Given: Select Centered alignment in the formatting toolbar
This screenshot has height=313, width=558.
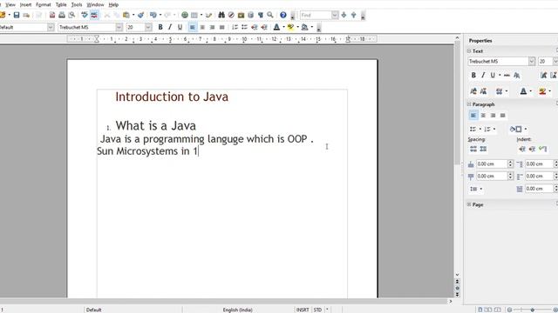Looking at the screenshot, I should pos(202,27).
